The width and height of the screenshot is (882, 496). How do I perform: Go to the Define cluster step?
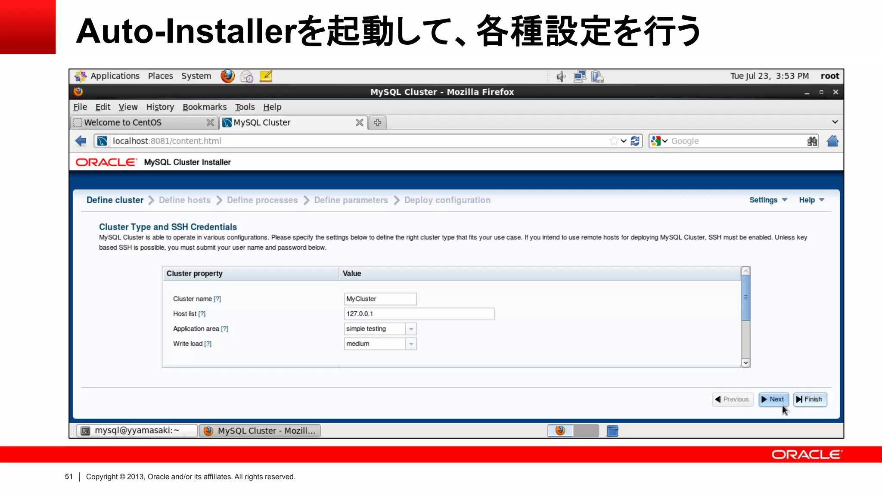115,200
